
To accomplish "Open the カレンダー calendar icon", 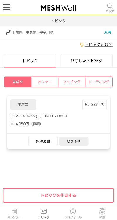I will (14, 211).
